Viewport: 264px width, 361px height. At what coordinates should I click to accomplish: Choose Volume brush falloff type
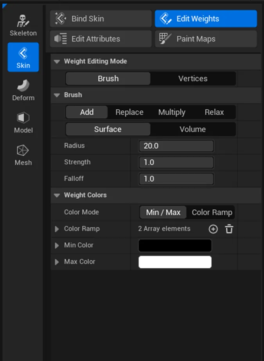tap(192, 129)
